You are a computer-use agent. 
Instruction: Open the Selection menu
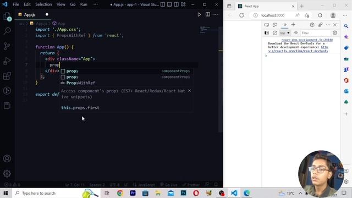click(43, 4)
